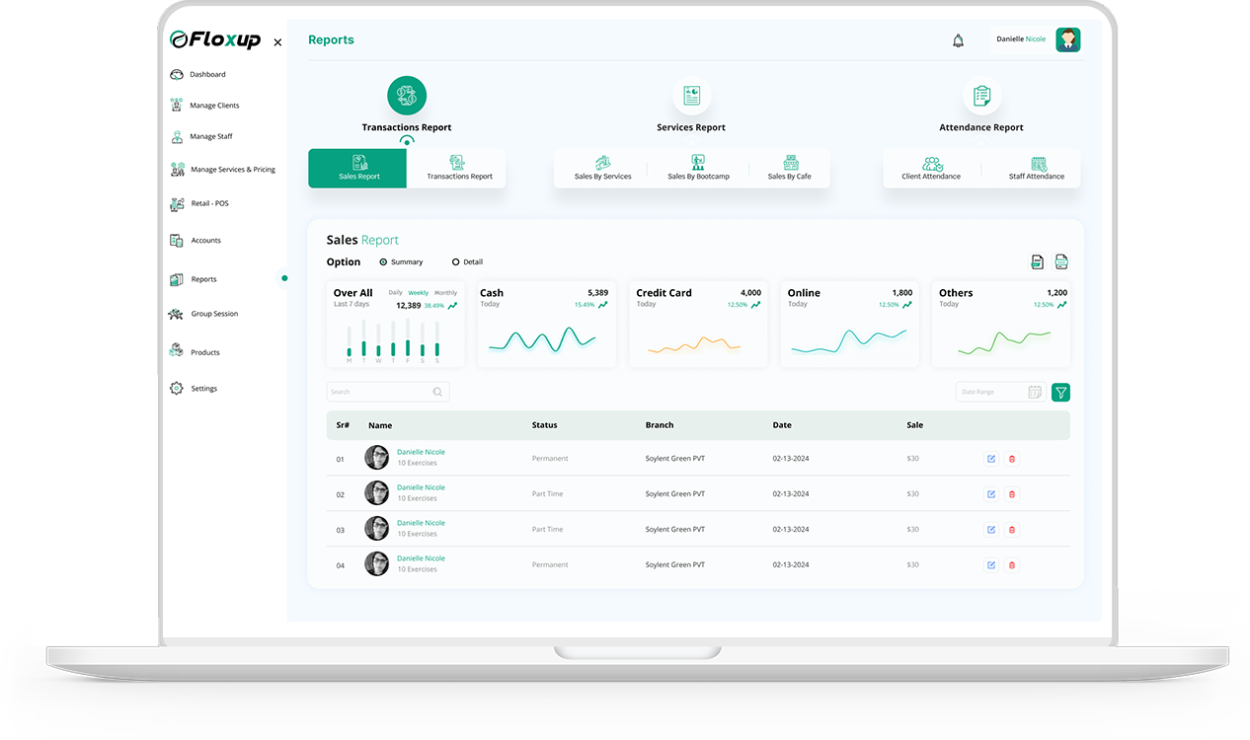Delete row 02 with the trash icon

[x=1012, y=494]
